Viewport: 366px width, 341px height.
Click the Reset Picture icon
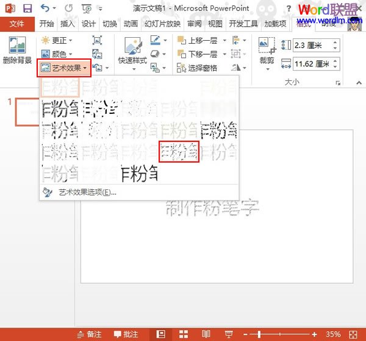(98, 68)
